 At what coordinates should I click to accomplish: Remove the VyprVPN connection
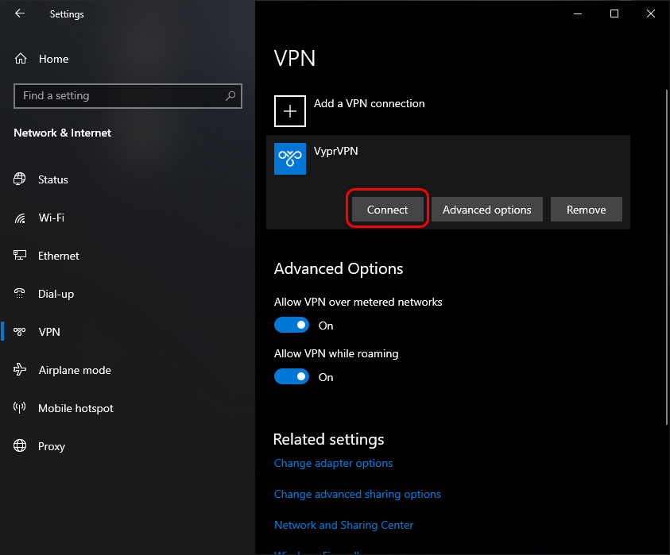pos(586,210)
